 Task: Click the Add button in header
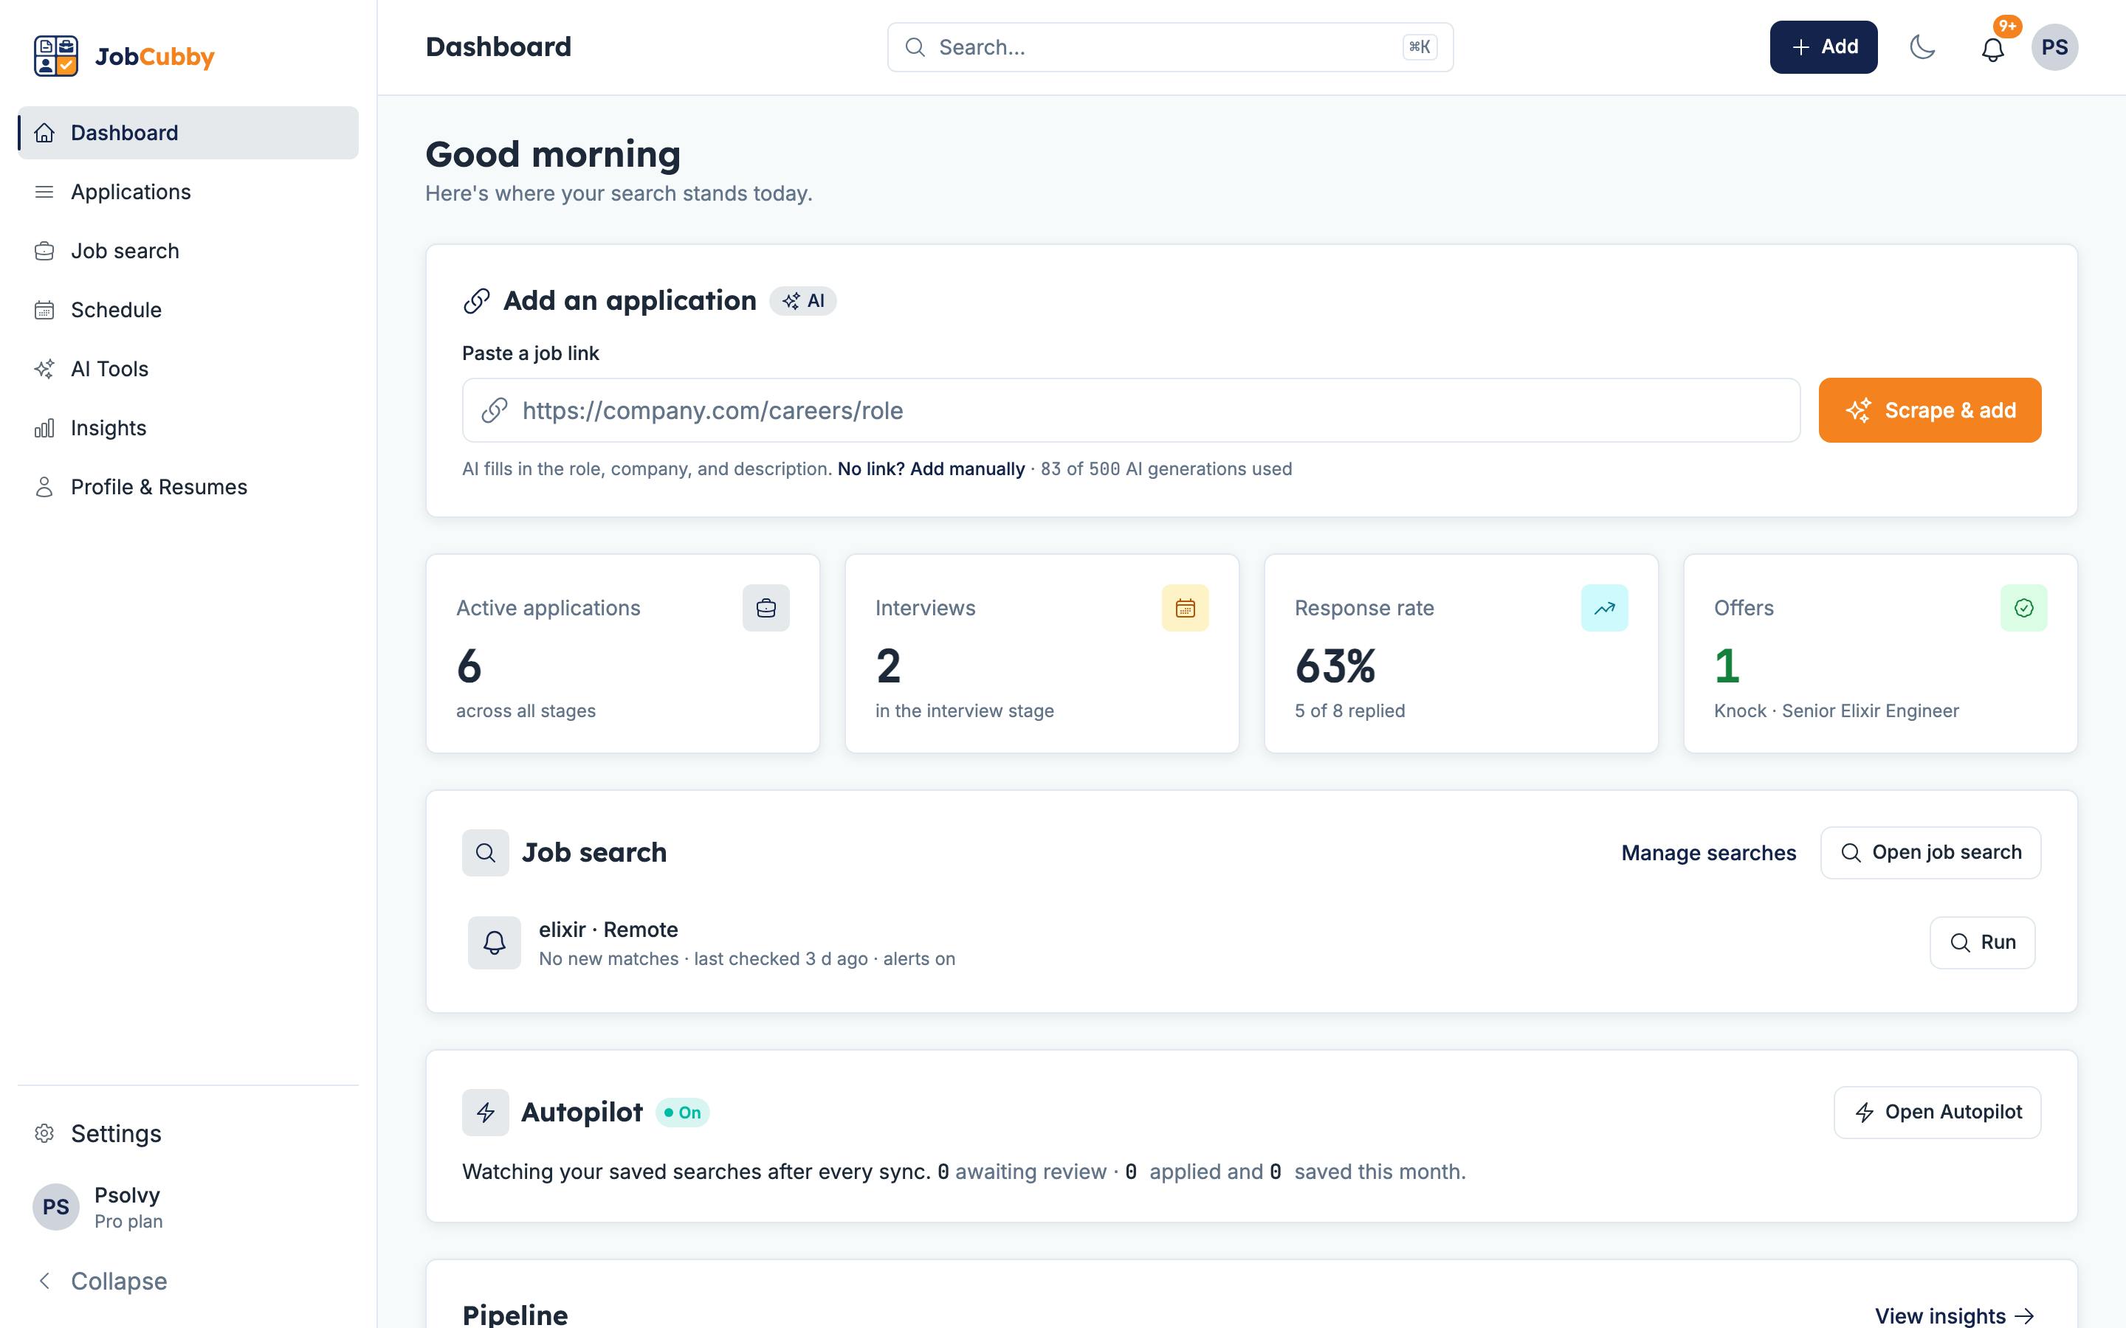pyautogui.click(x=1823, y=47)
